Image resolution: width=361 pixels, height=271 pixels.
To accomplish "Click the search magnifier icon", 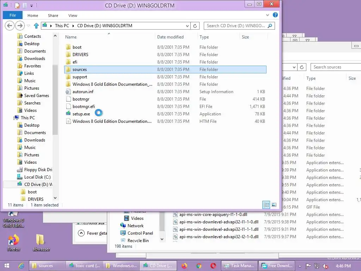I will point(270,25).
